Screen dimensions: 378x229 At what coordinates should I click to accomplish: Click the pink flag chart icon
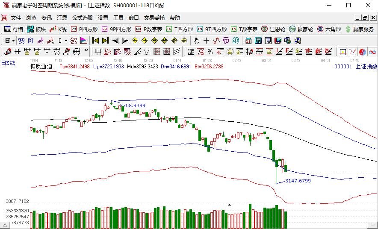point(83,41)
